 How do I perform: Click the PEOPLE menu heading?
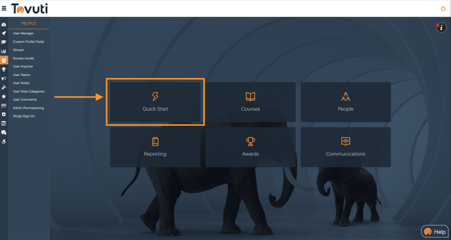tap(29, 24)
